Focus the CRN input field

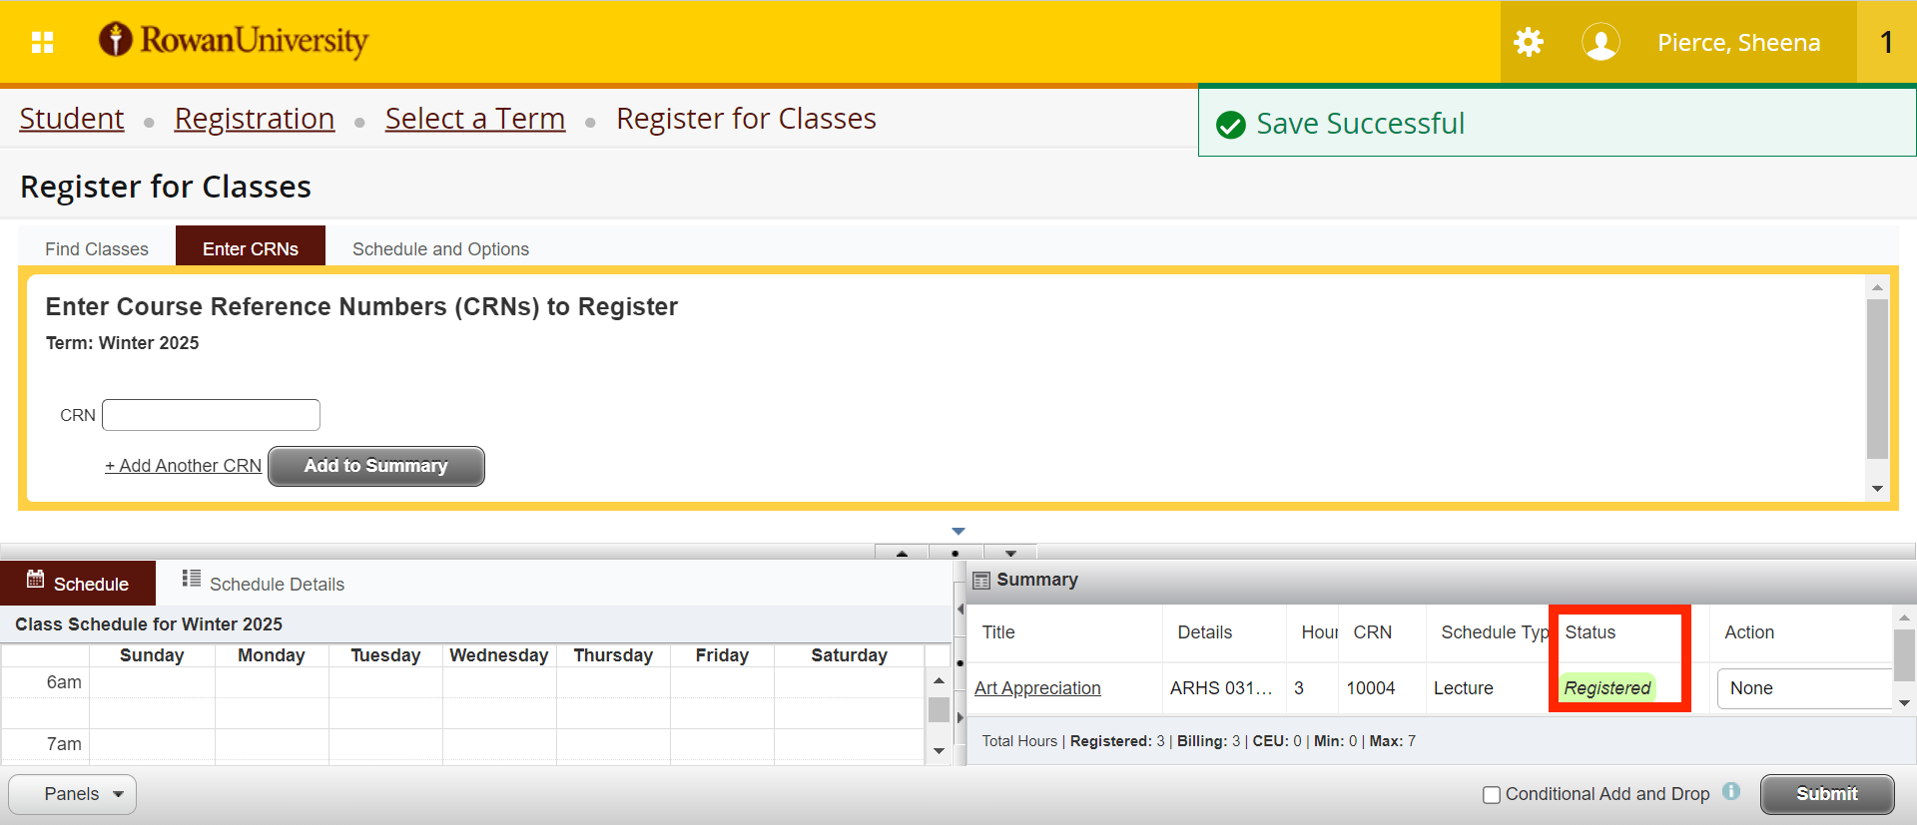(x=212, y=415)
